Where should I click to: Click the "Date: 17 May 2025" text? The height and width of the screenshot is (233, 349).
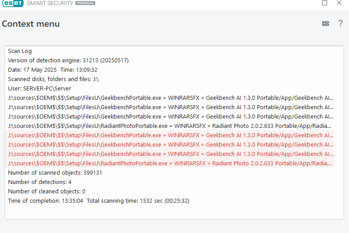pyautogui.click(x=32, y=69)
